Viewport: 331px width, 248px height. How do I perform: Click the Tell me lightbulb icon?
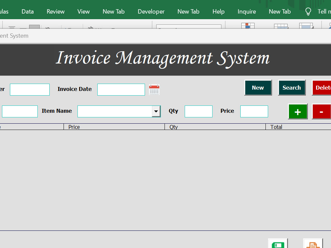tap(308, 11)
